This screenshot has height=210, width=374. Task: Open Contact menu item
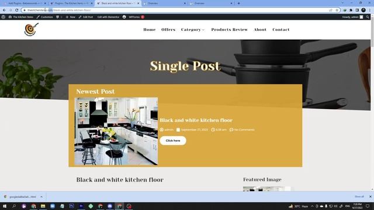click(x=280, y=30)
